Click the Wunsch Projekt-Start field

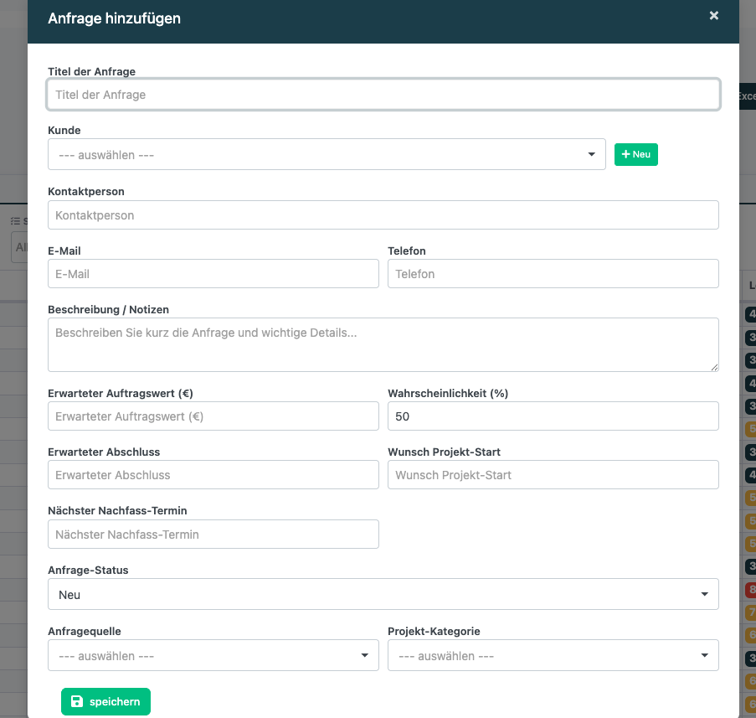(553, 475)
